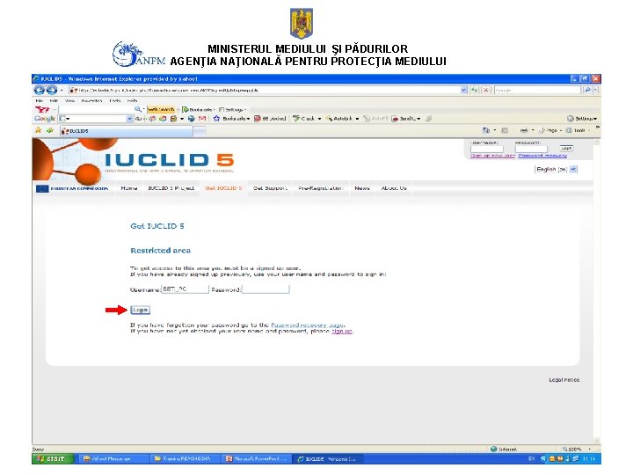
Task: Click the European Commission flag link
Action: 72,188
